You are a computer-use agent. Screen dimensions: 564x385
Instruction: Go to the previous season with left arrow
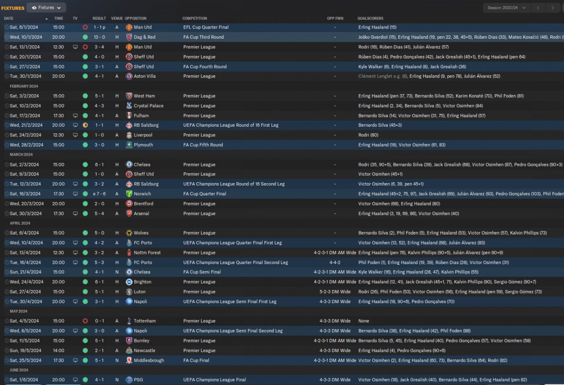[538, 8]
